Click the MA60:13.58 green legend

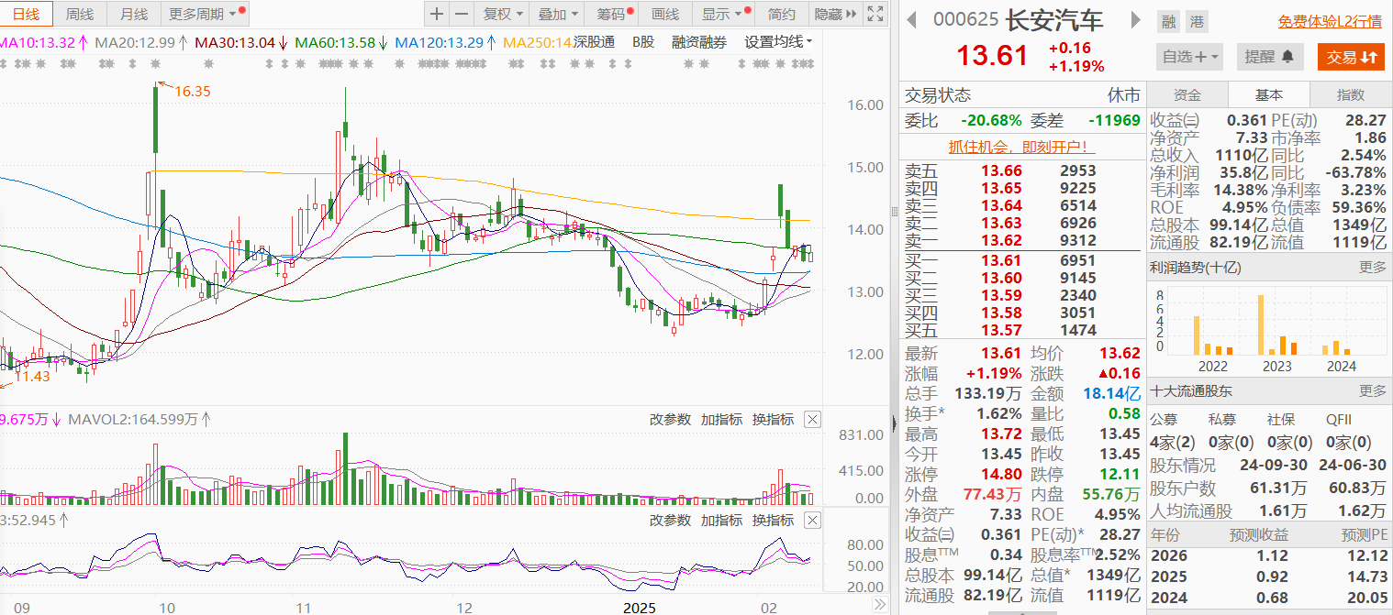coord(342,42)
